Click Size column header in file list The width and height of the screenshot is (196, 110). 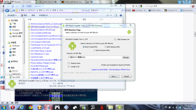tap(101, 19)
